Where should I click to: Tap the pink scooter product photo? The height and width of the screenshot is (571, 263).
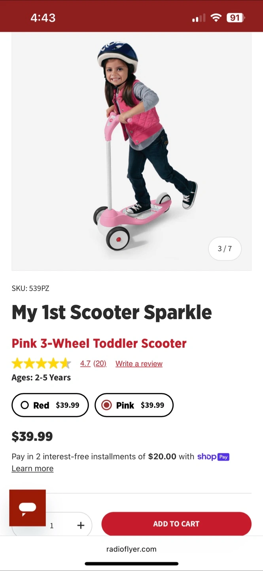pyautogui.click(x=131, y=151)
